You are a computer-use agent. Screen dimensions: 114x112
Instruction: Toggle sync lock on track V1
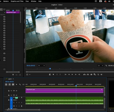(x=14, y=91)
